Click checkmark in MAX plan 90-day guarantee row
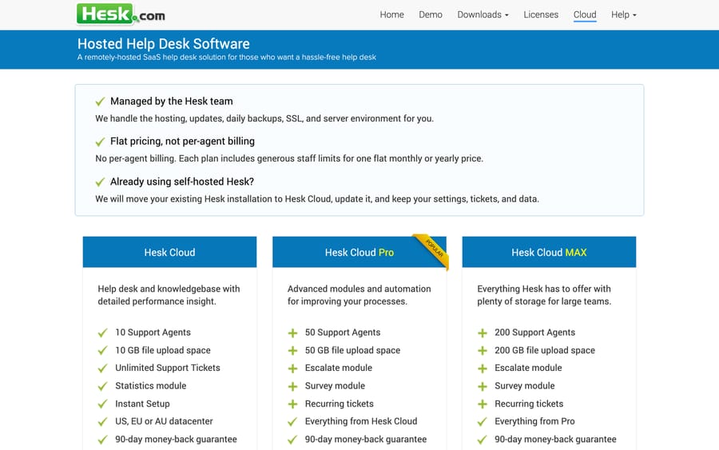This screenshot has width=719, height=450. [483, 440]
